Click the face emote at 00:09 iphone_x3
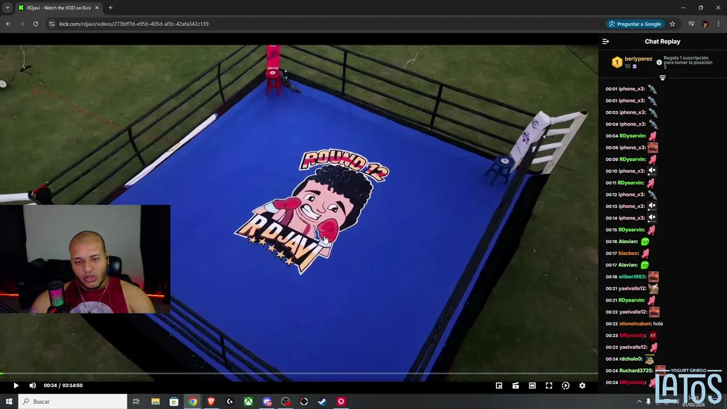The width and height of the screenshot is (727, 409). (653, 148)
